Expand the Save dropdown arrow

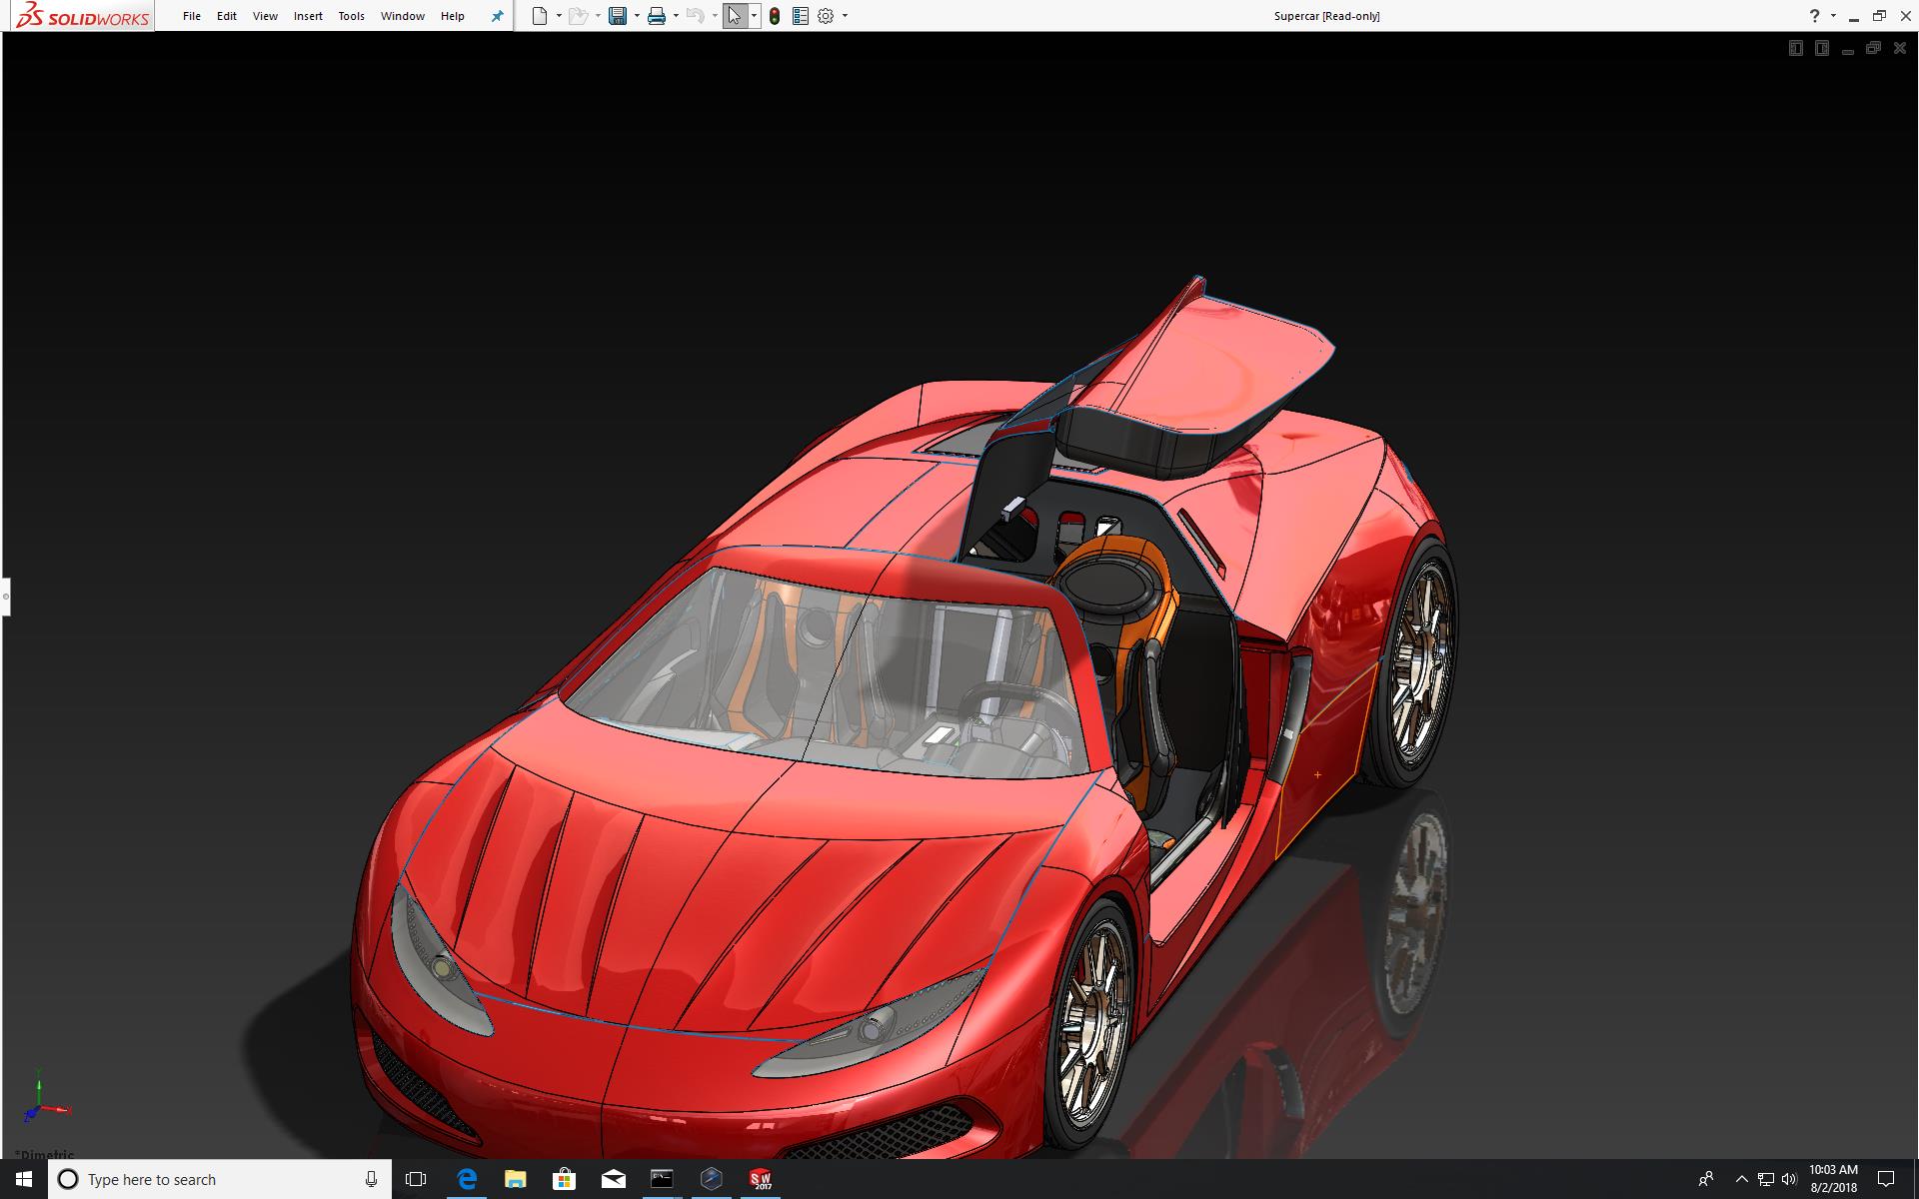(x=637, y=16)
